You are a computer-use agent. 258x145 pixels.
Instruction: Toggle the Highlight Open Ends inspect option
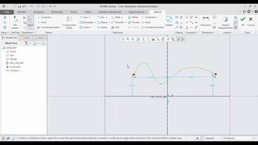(x=235, y=23)
